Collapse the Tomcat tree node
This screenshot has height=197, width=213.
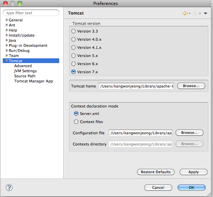[7, 60]
